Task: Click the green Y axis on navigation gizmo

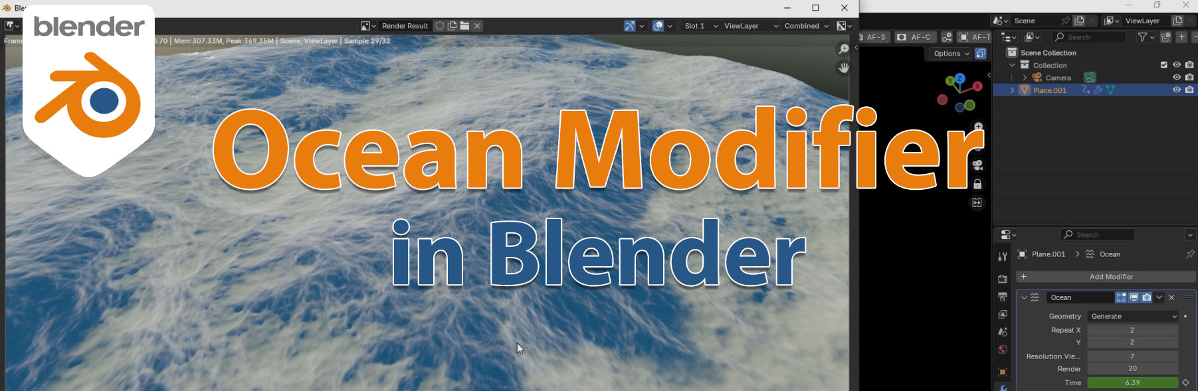Action: point(950,81)
